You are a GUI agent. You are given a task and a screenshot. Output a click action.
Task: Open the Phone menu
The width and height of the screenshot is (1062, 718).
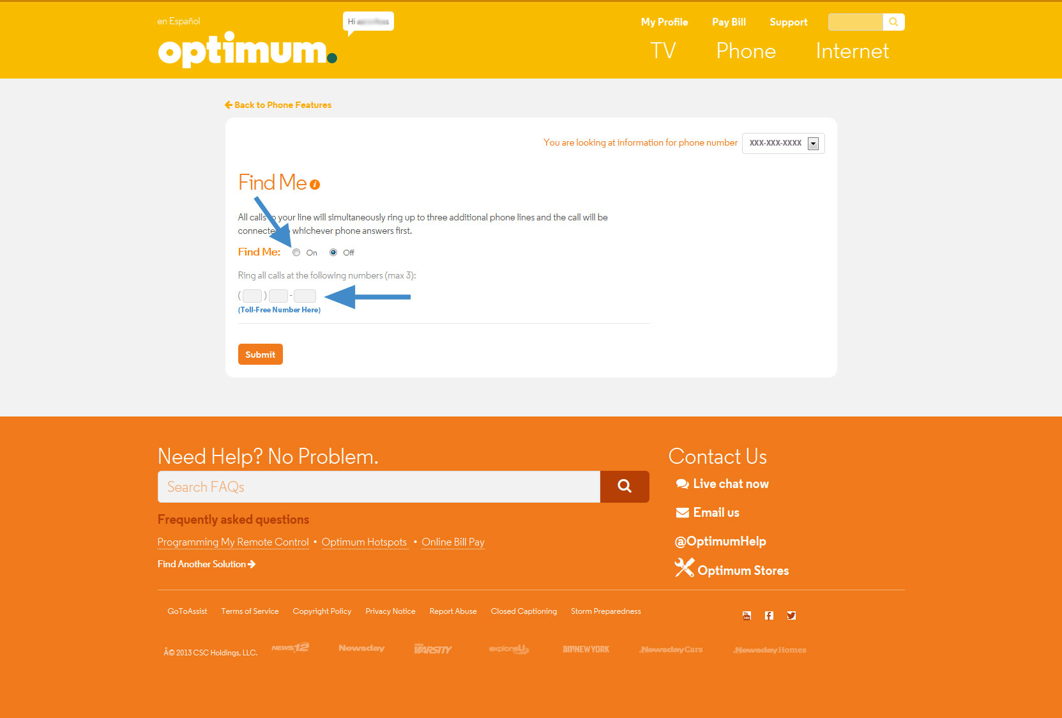tap(746, 51)
